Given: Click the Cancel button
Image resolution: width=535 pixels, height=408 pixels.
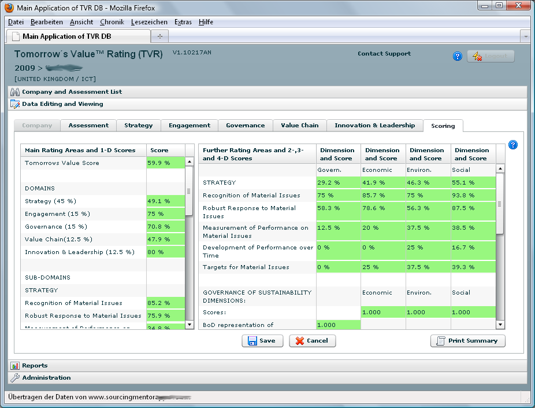Looking at the screenshot, I should click(x=312, y=341).
